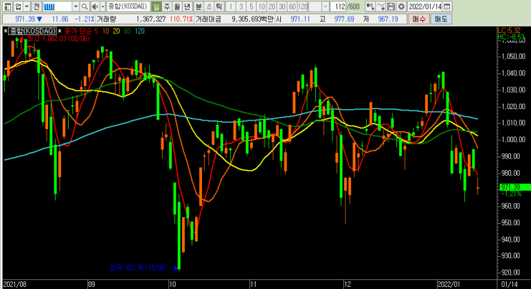Image resolution: width=531 pixels, height=289 pixels.
Task: Click the 저 low price 967.19
Action: tap(388, 19)
